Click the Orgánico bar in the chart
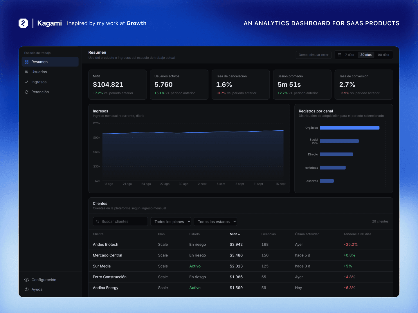Viewport: 418px width, 313px height. point(349,128)
